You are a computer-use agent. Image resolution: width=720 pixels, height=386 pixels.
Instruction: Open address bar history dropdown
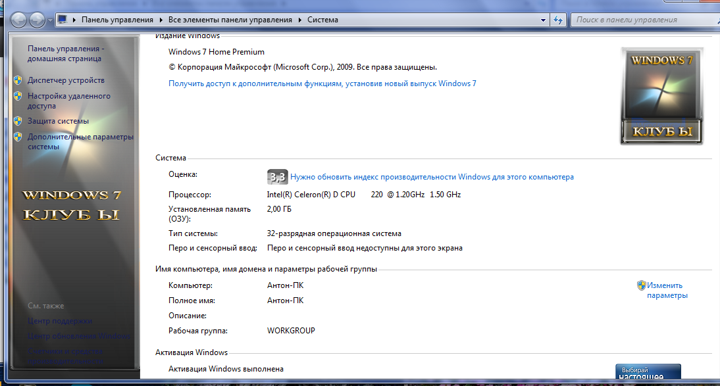pos(543,20)
